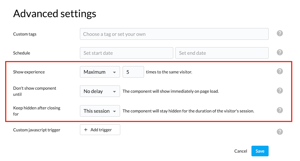Open help for Don't show component until
The height and width of the screenshot is (161, 300).
tap(280, 91)
